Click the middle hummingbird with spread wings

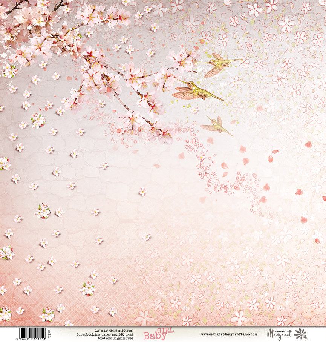pyautogui.click(x=197, y=91)
